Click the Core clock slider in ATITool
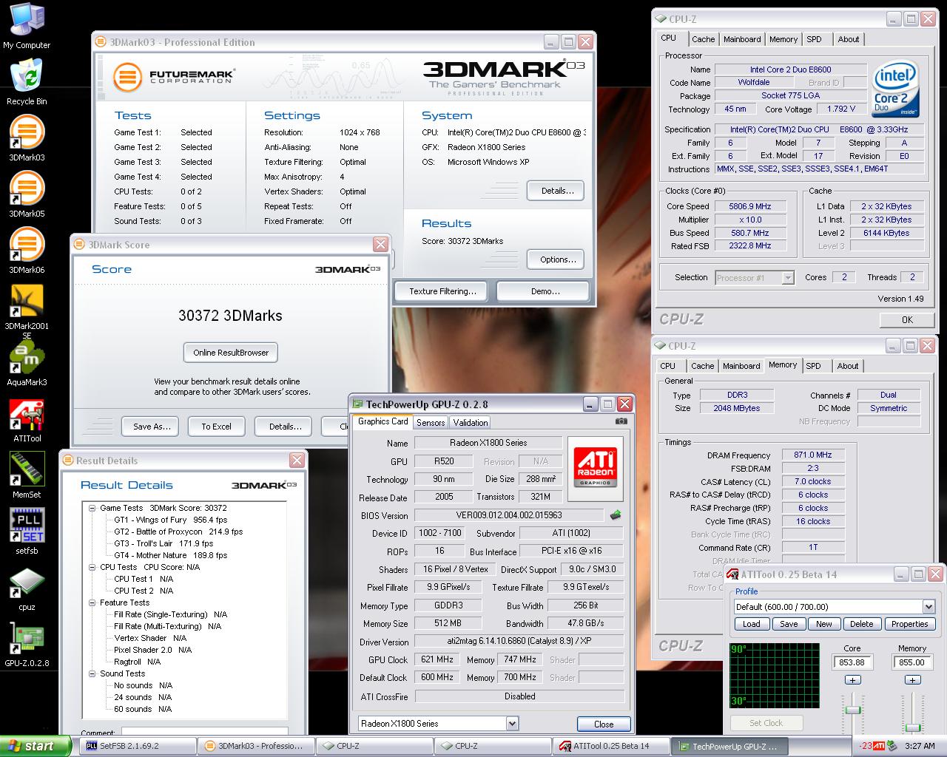This screenshot has height=757, width=947. point(852,710)
